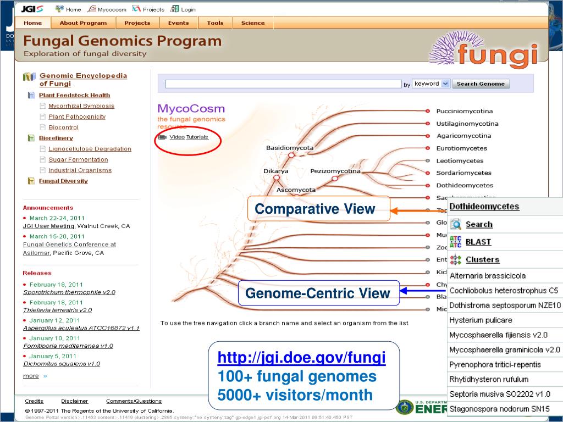Click the Dothideomycetes popup heading
This screenshot has height=422, width=563.
click(x=484, y=207)
